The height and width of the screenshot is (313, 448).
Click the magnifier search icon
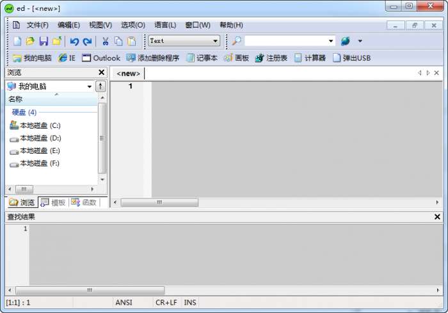[236, 41]
